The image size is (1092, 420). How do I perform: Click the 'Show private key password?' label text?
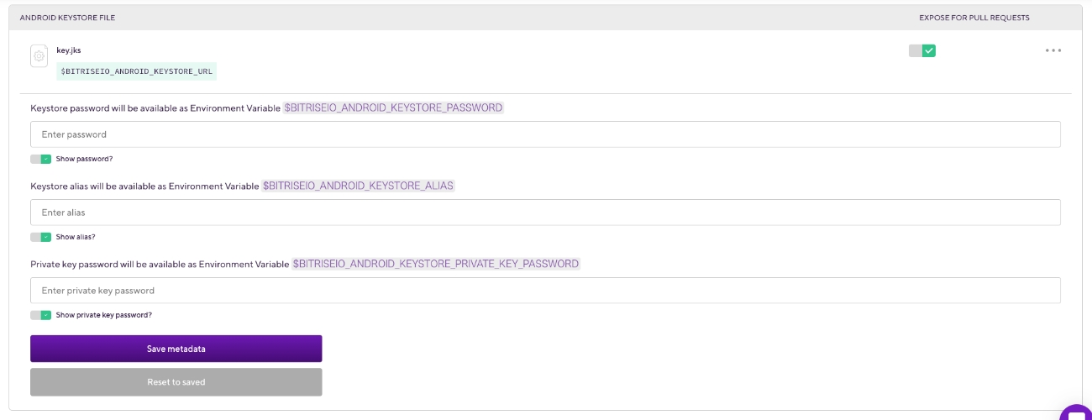[104, 315]
